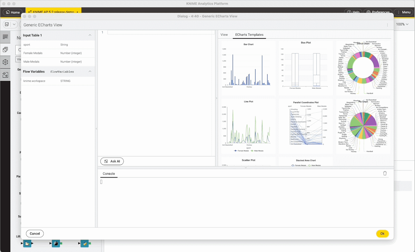Image resolution: width=415 pixels, height=252 pixels.
Task: Toggle the console panel splitter chevron
Action: [x=246, y=168]
